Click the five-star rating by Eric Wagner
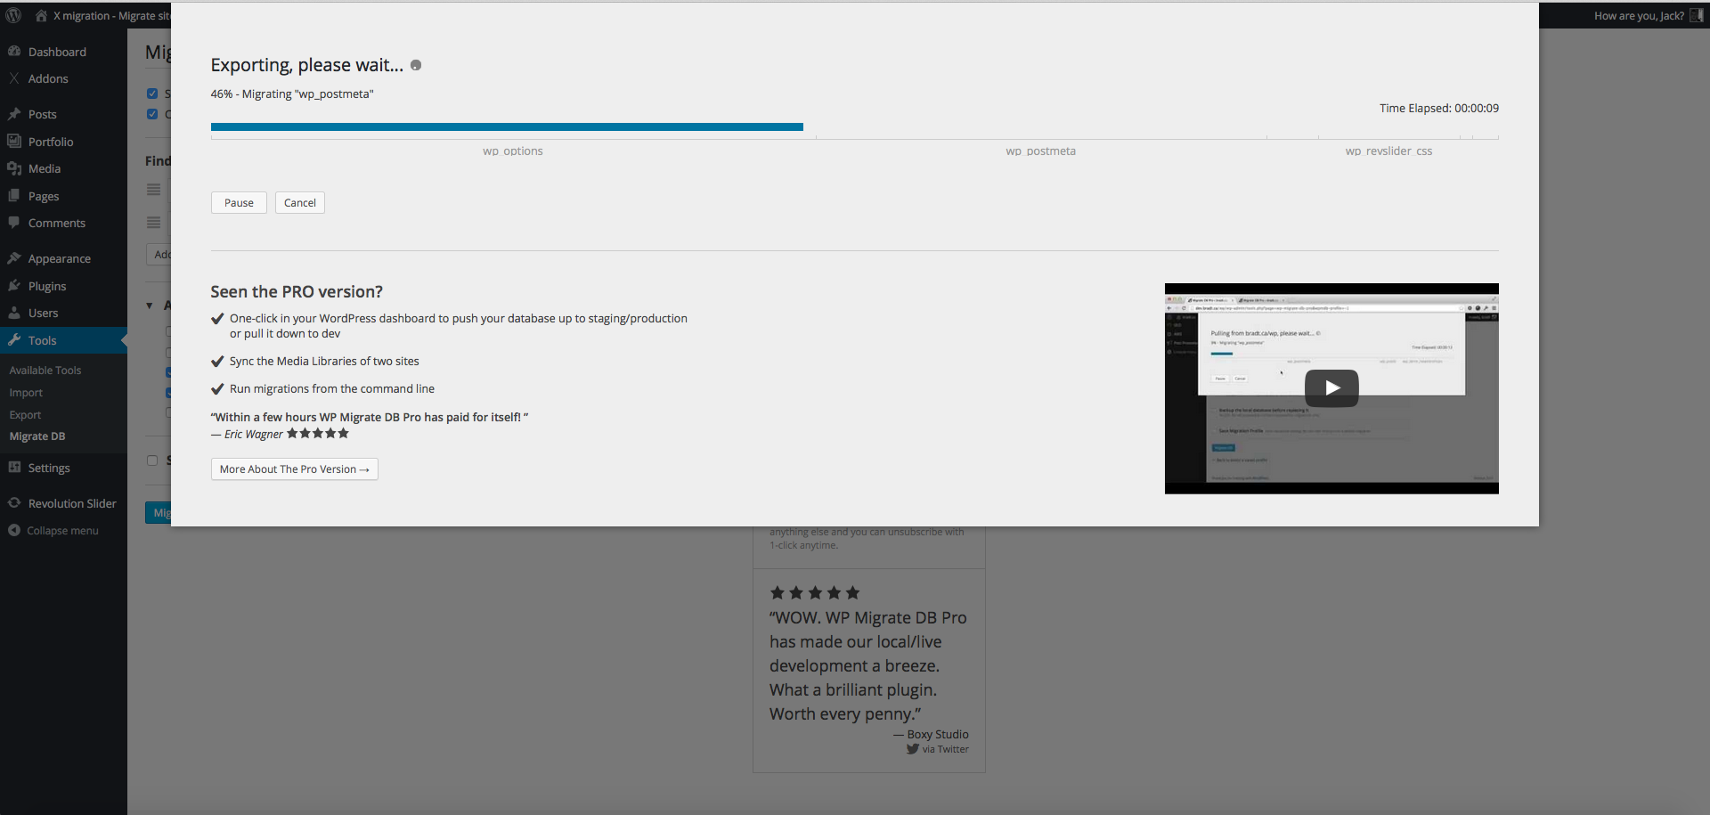Screen dimensions: 1710x815 coord(318,433)
